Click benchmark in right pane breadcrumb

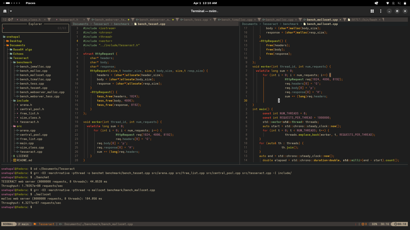(x=291, y=24)
